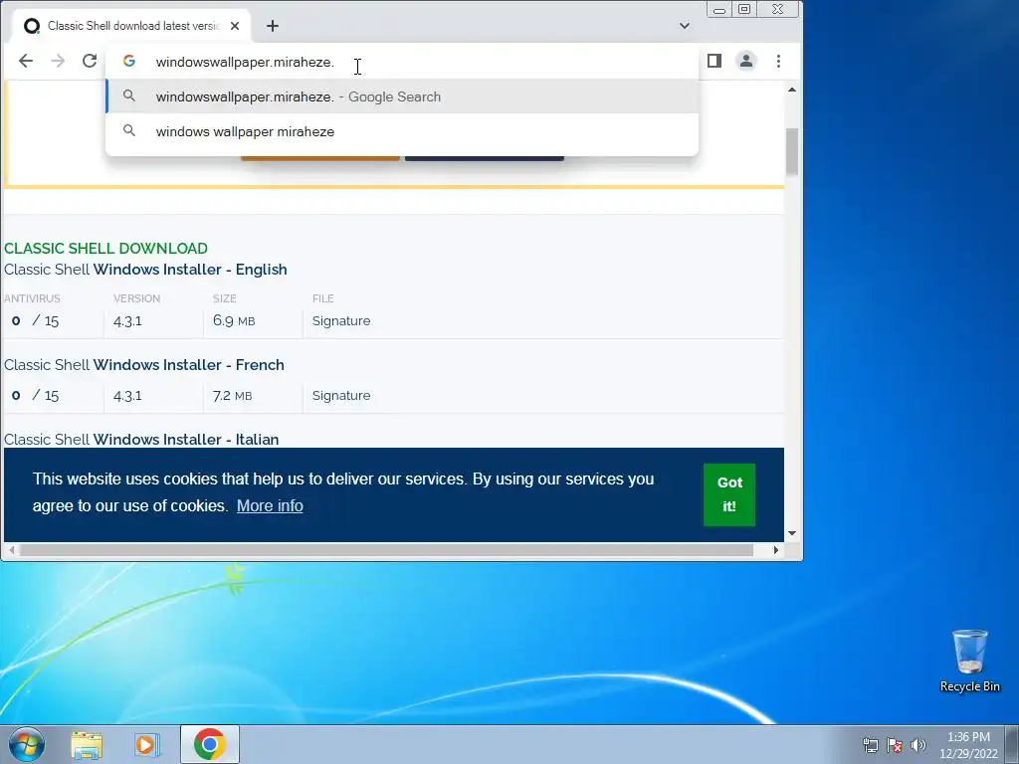The image size is (1019, 764).
Task: Open Classic Shell Windows Installer - English link
Action: coord(145,270)
